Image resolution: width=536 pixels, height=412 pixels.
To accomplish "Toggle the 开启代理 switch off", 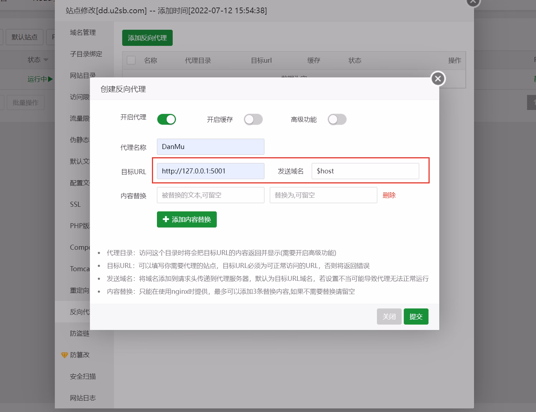I will [167, 119].
